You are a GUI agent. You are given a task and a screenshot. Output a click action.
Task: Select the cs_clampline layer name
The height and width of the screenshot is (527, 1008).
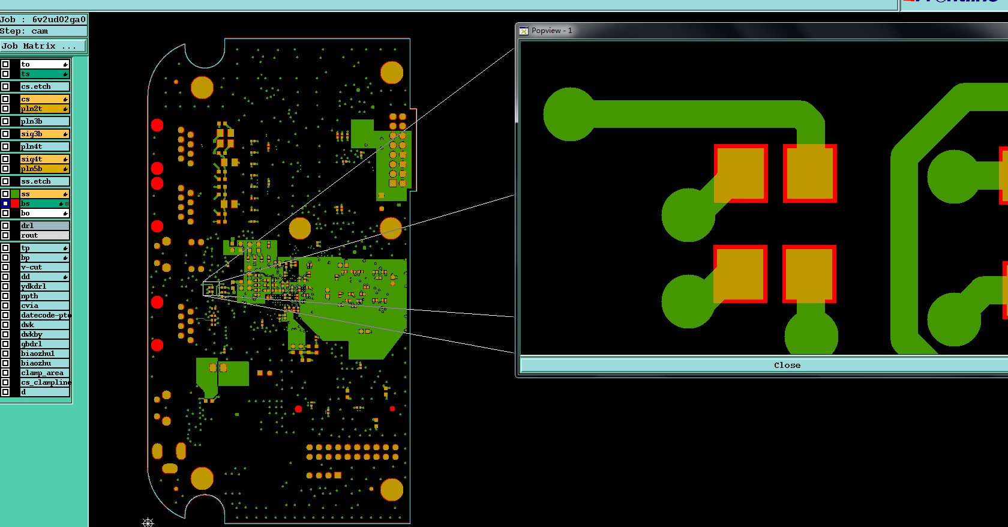click(x=45, y=382)
